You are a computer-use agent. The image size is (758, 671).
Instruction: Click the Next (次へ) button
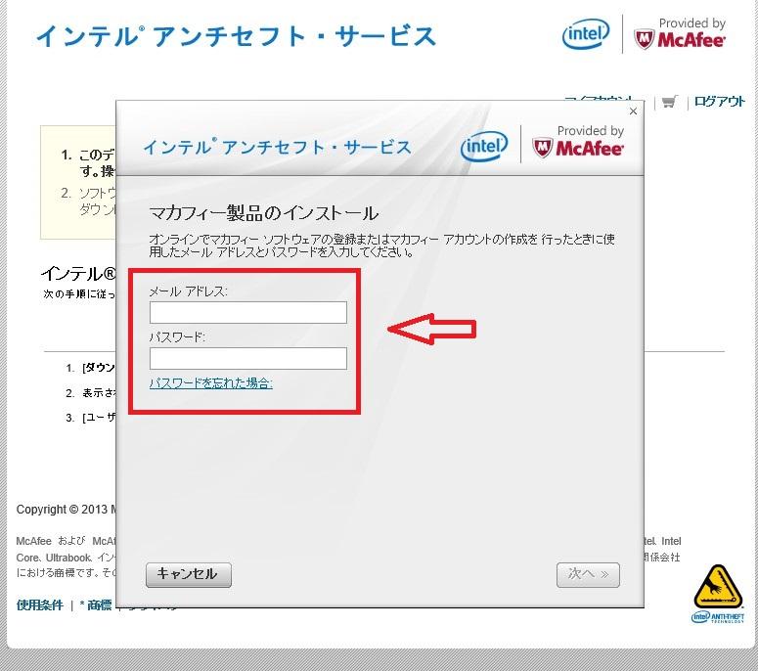[588, 575]
